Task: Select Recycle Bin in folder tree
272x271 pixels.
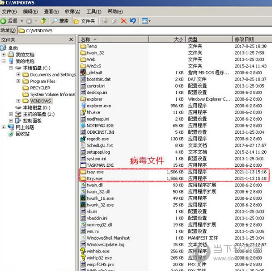Action: click(22, 134)
